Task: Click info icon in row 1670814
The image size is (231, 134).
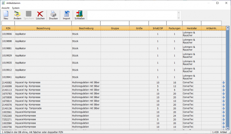Action: click(223, 101)
